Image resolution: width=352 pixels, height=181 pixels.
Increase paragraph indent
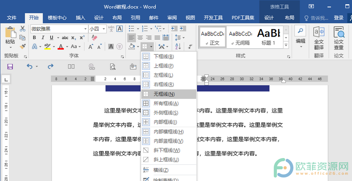pos(183,28)
